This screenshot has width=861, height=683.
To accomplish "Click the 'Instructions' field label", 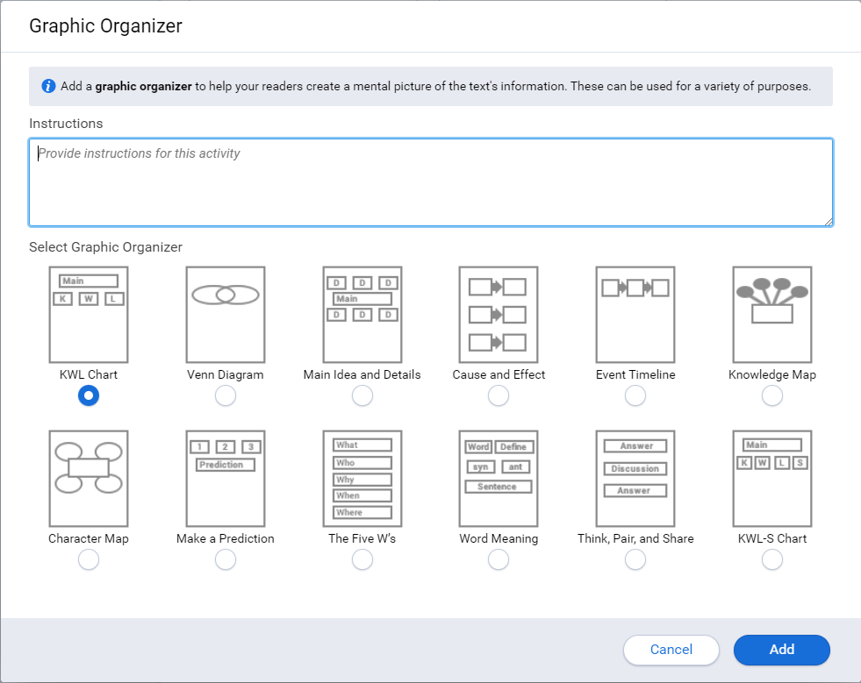I will (x=66, y=124).
